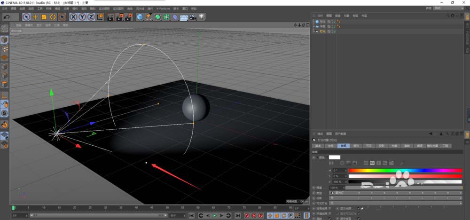Viewport: 470px width, 220px height.
Task: Toggle the 显示光照 checkbox
Action: (x=359, y=208)
